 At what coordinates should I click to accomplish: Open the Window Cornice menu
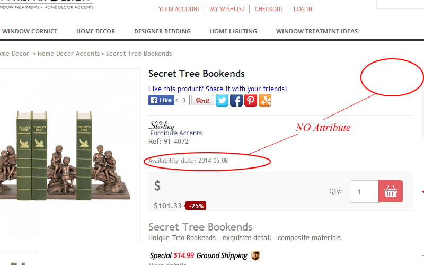coord(30,31)
